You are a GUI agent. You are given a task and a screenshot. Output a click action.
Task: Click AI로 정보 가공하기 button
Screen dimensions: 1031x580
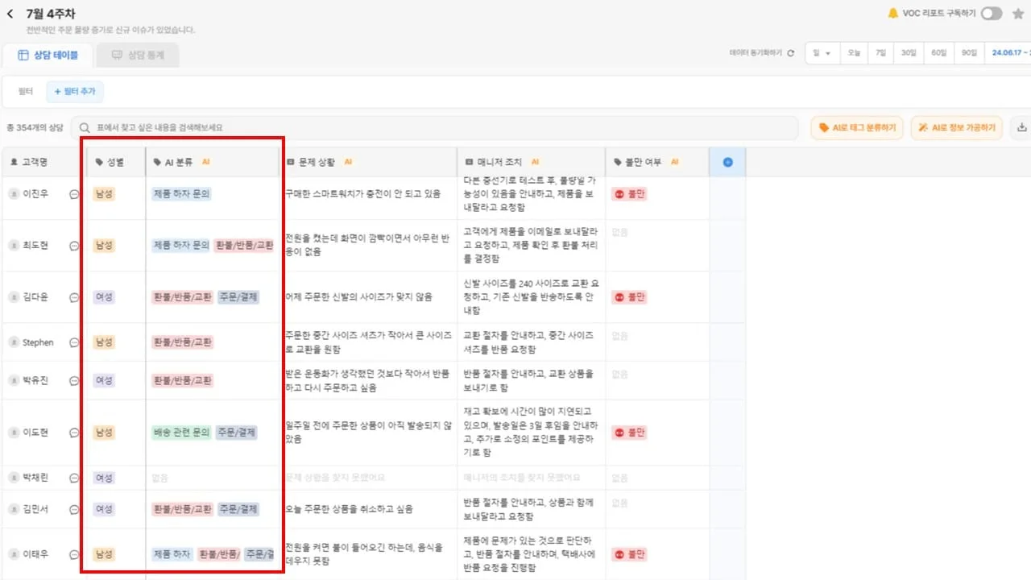[x=957, y=127]
